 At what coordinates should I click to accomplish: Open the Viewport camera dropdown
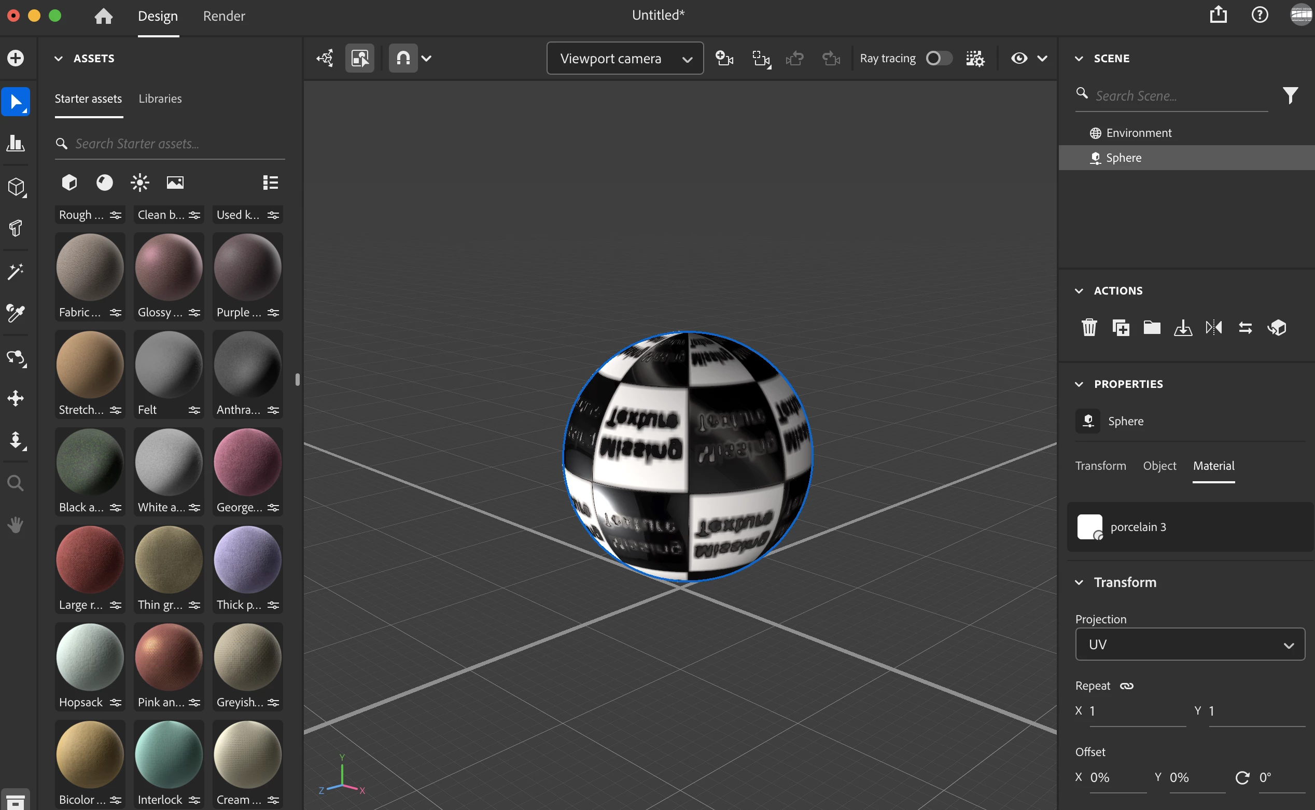(x=624, y=59)
